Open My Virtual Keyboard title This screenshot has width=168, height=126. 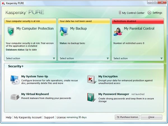point(35,94)
